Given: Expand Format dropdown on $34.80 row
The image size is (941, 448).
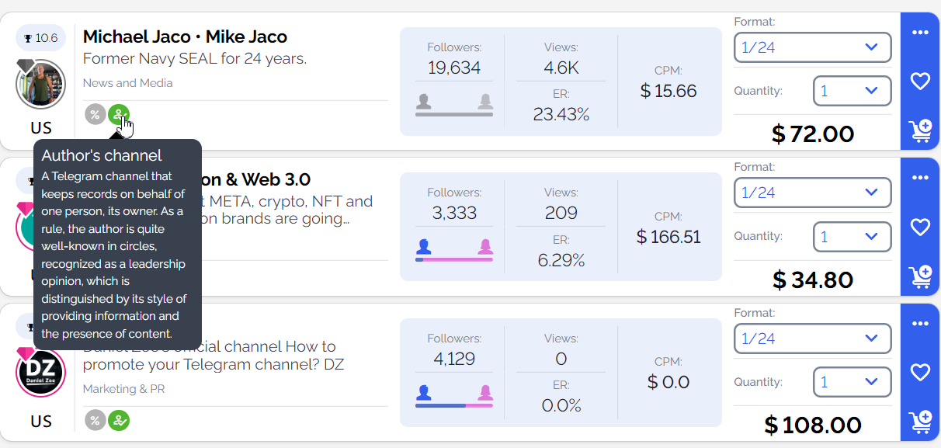Looking at the screenshot, I should click(813, 193).
